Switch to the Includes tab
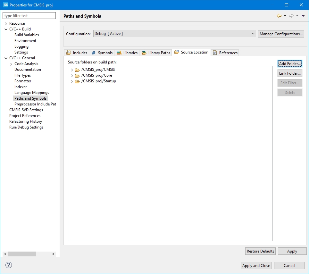 [77, 53]
